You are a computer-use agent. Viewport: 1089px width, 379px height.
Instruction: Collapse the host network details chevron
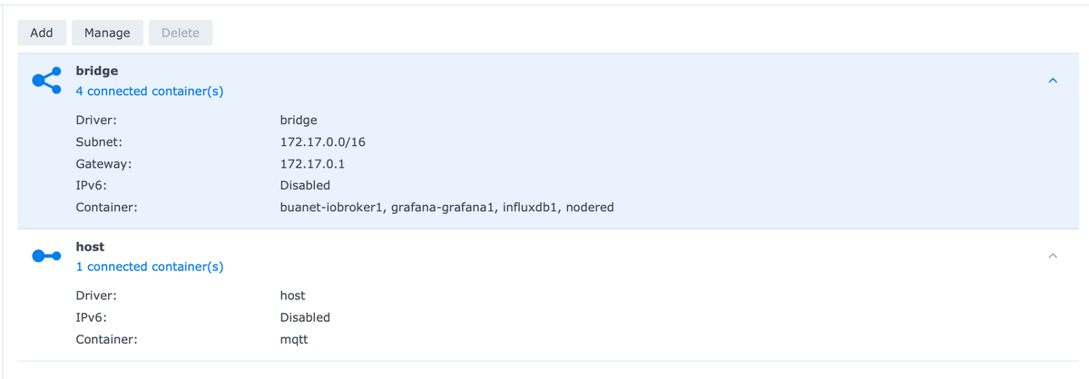(1053, 256)
